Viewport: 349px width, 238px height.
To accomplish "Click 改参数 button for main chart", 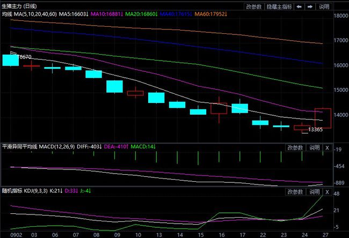I will coord(254,7).
